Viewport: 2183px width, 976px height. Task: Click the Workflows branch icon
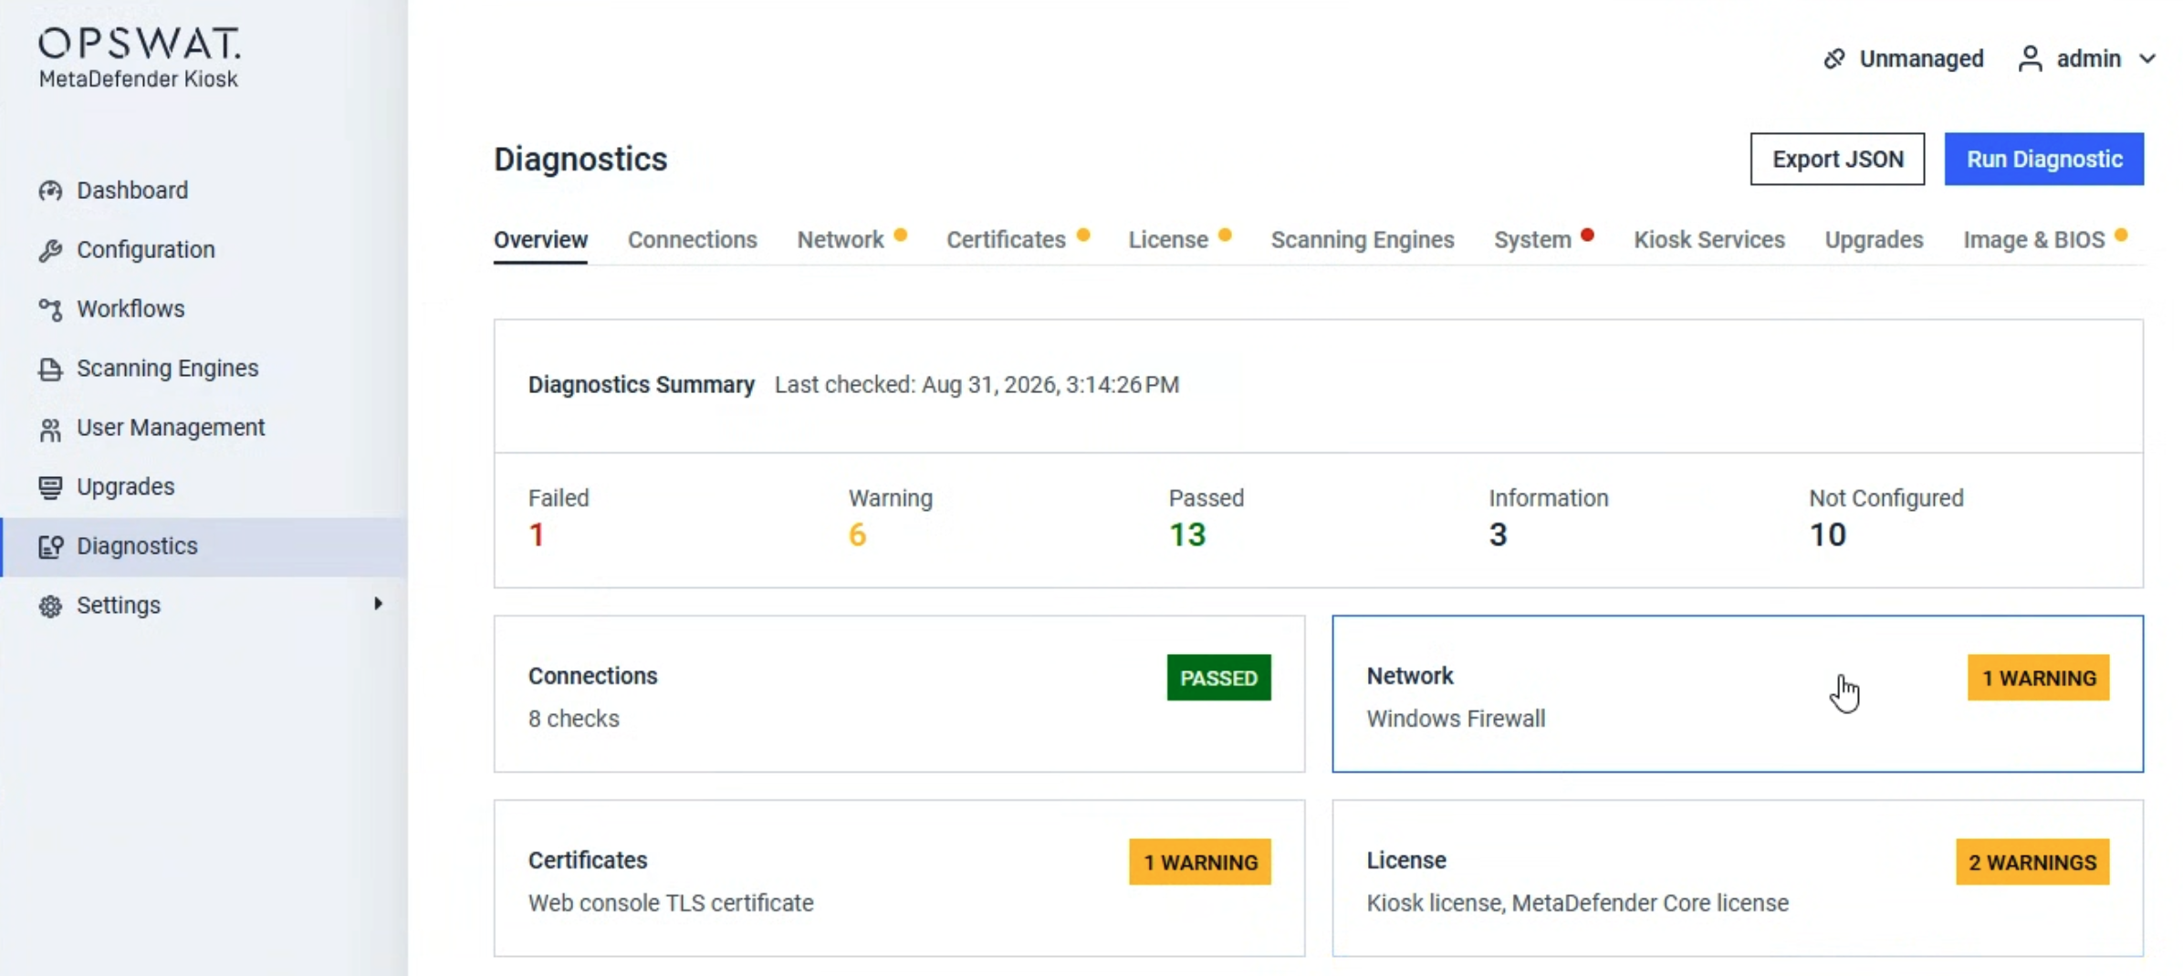50,309
